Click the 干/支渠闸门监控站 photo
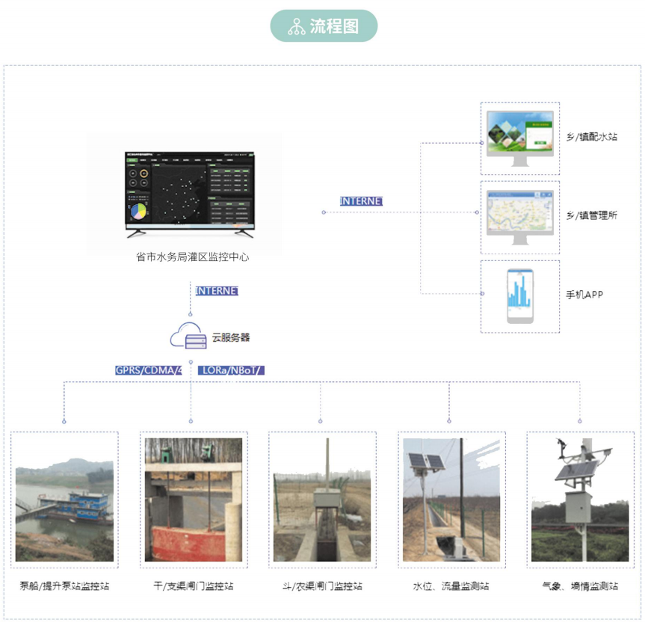Viewport: 645px width, 623px height. point(194,499)
